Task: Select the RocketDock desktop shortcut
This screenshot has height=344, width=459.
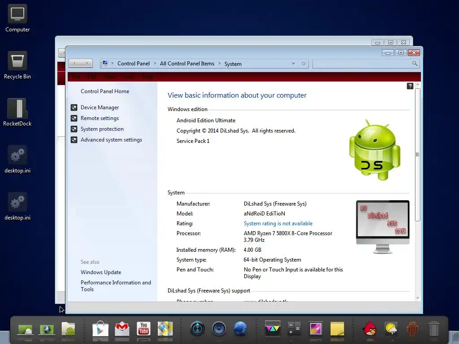Action: click(x=17, y=112)
